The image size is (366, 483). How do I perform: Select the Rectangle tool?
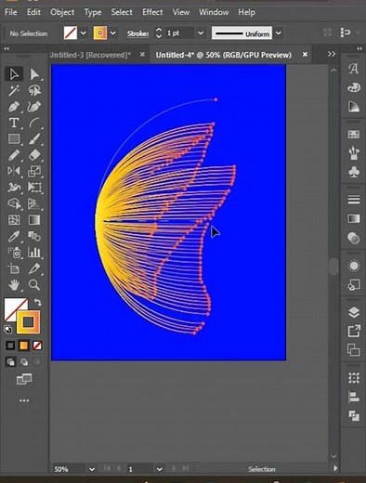pyautogui.click(x=14, y=138)
